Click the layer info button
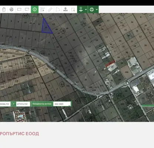154x148 pixels. click(81, 9)
